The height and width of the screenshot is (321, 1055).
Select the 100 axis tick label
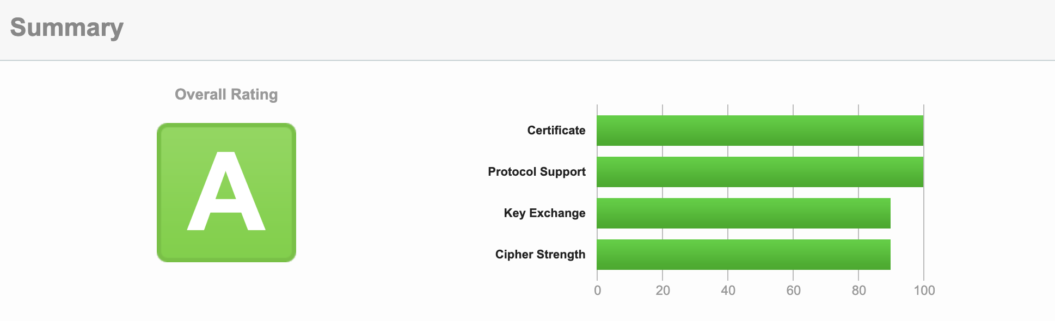(x=924, y=291)
